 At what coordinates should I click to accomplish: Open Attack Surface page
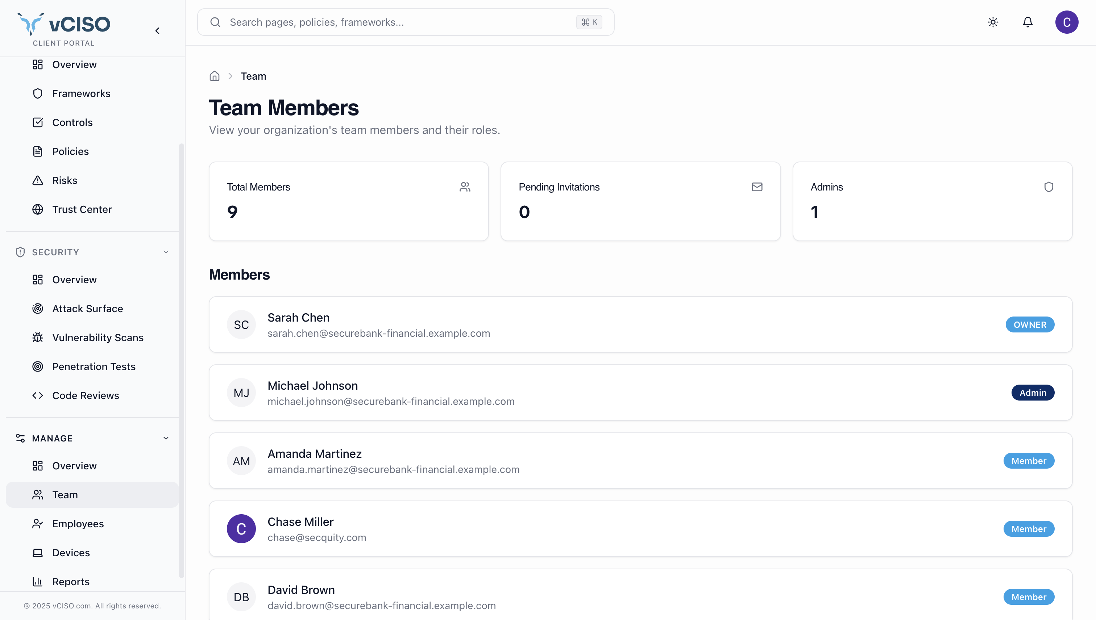tap(92, 308)
